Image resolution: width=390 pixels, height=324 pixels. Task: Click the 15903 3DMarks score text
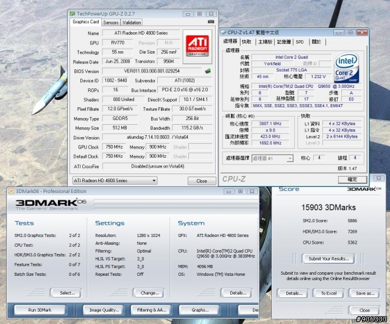click(x=328, y=207)
